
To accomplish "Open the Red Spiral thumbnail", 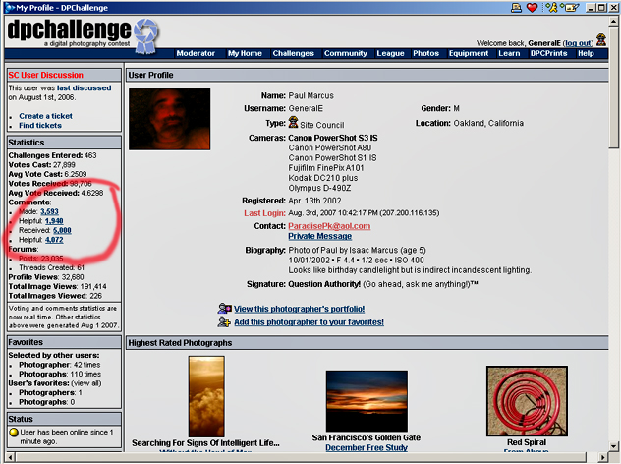I will coord(527,401).
